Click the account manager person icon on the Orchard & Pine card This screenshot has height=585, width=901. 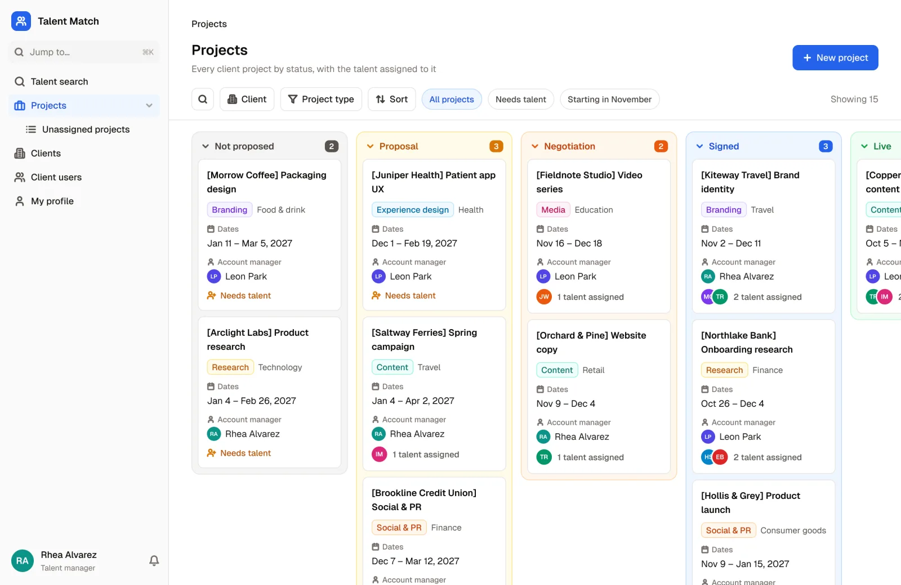(x=540, y=422)
